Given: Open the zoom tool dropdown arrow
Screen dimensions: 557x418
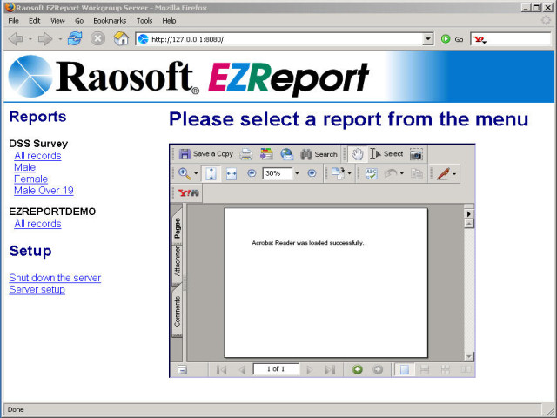Looking at the screenshot, I should 196,174.
